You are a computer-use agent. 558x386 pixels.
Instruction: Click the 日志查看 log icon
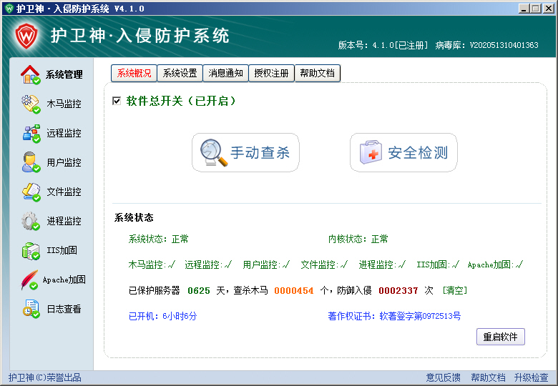[x=30, y=309]
